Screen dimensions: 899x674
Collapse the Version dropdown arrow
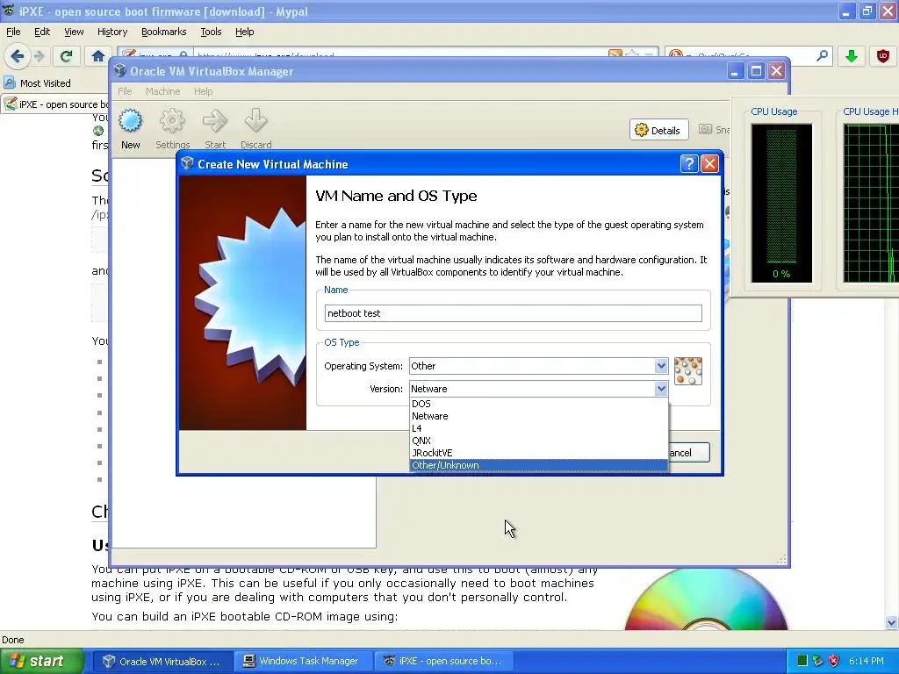point(660,389)
